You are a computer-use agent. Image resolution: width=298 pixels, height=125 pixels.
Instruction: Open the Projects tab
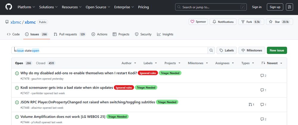121,34
